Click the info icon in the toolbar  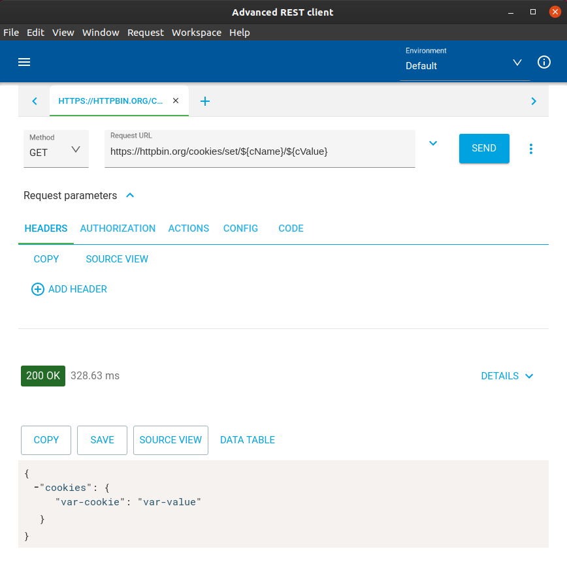[x=544, y=62]
